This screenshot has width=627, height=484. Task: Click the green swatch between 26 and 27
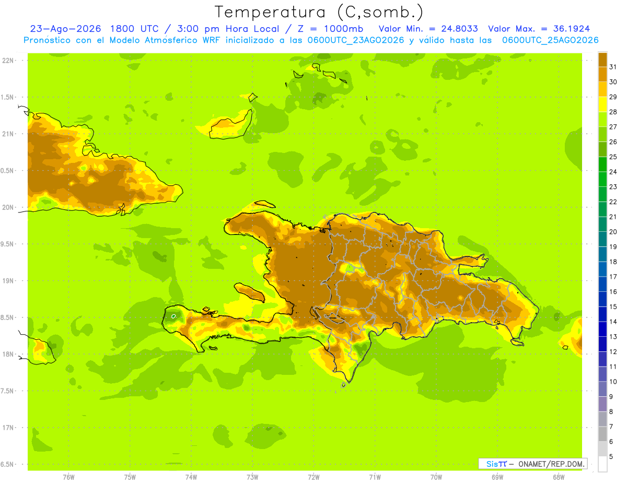point(602,134)
